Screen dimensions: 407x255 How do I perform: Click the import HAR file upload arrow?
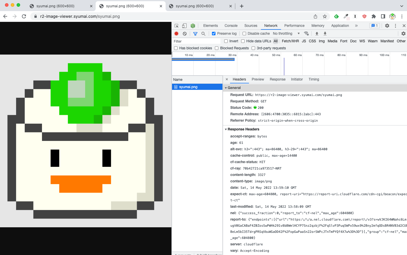coord(317,34)
